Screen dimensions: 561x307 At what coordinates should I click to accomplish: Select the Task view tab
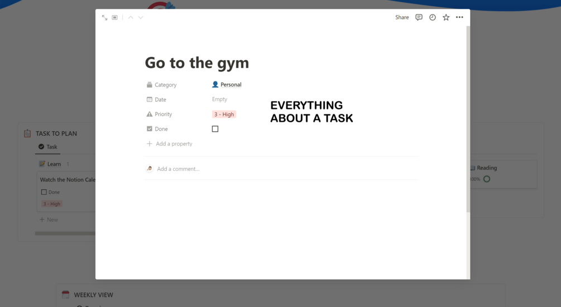point(47,147)
